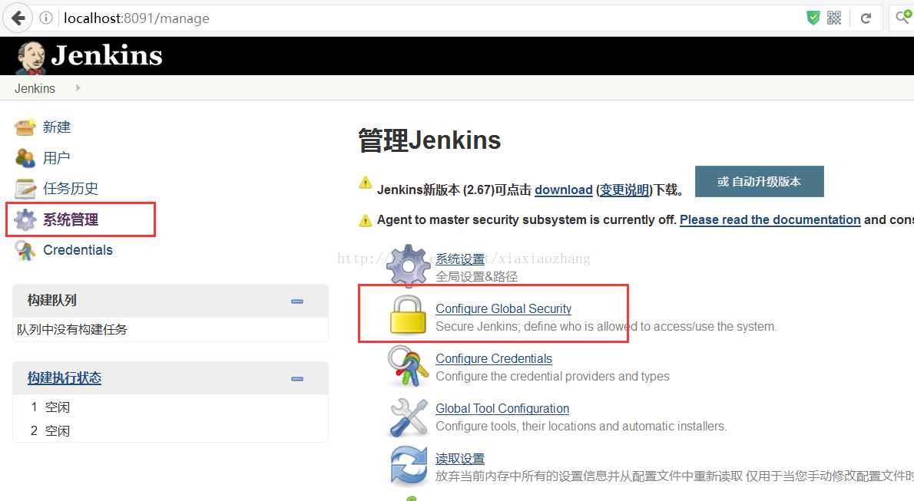Click the 全局设置&路径 description text
Viewport: 914px width, 501px height.
pyautogui.click(x=477, y=277)
